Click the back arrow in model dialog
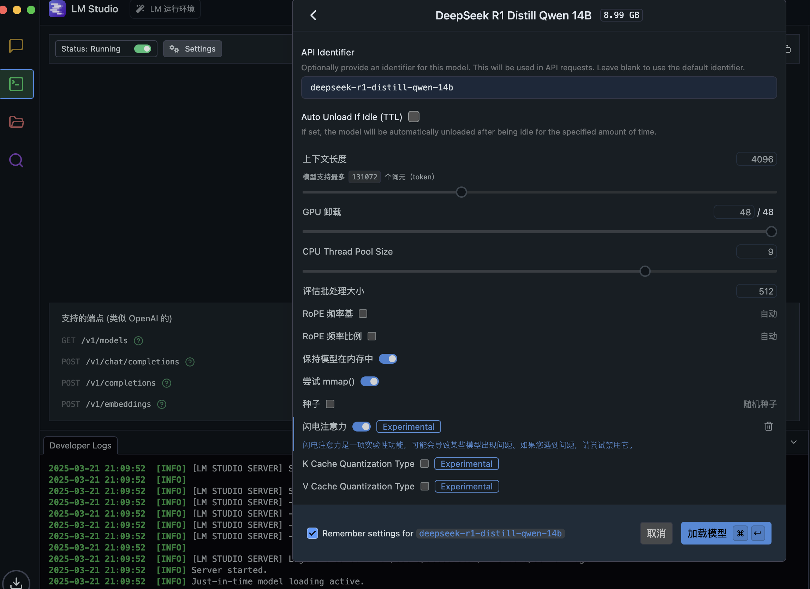Image resolution: width=810 pixels, height=589 pixels. pyautogui.click(x=313, y=15)
